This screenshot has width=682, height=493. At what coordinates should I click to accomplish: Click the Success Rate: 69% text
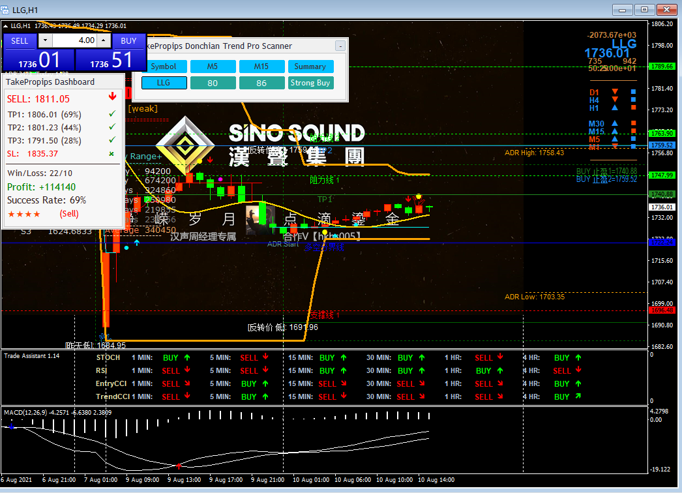point(46,200)
